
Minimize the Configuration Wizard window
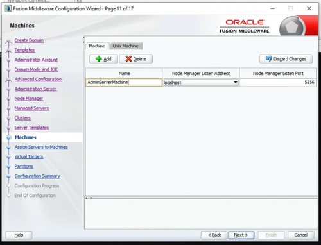pyautogui.click(x=272, y=8)
